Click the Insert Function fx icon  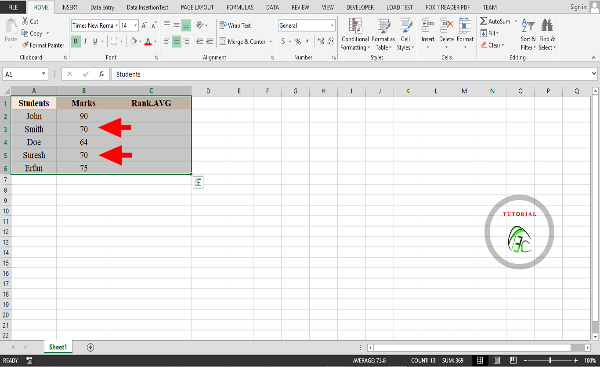click(x=101, y=74)
